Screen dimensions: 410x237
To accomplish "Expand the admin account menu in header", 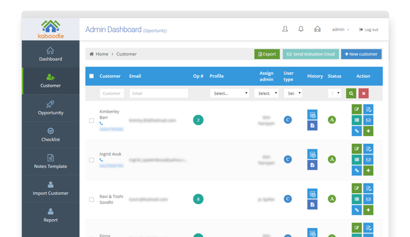I will [x=340, y=30].
